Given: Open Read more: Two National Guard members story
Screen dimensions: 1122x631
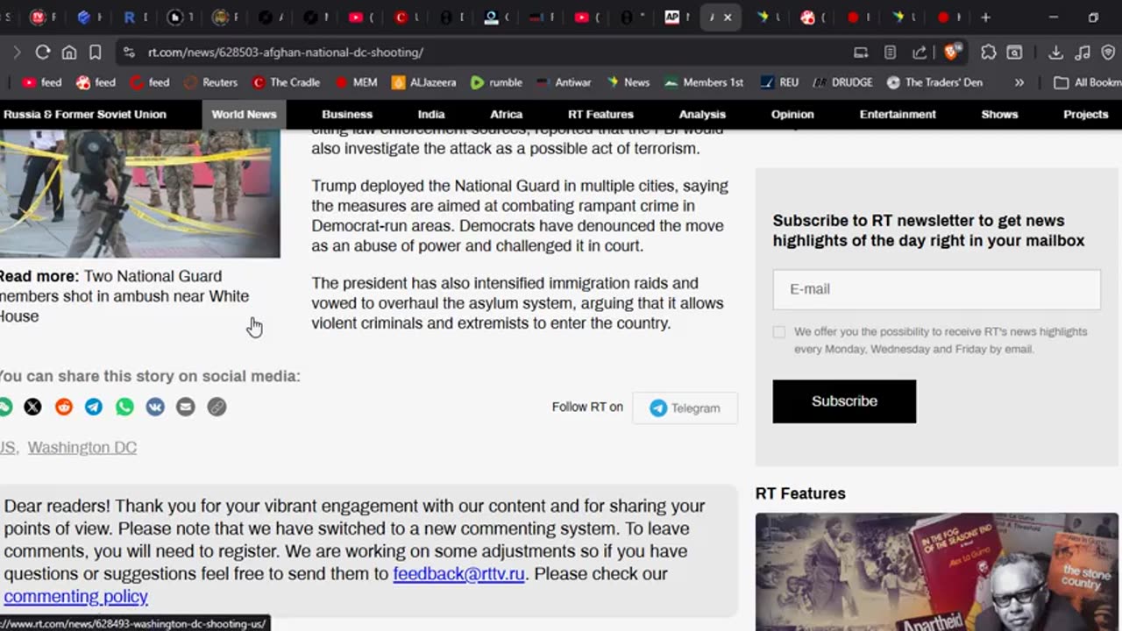Looking at the screenshot, I should point(124,296).
